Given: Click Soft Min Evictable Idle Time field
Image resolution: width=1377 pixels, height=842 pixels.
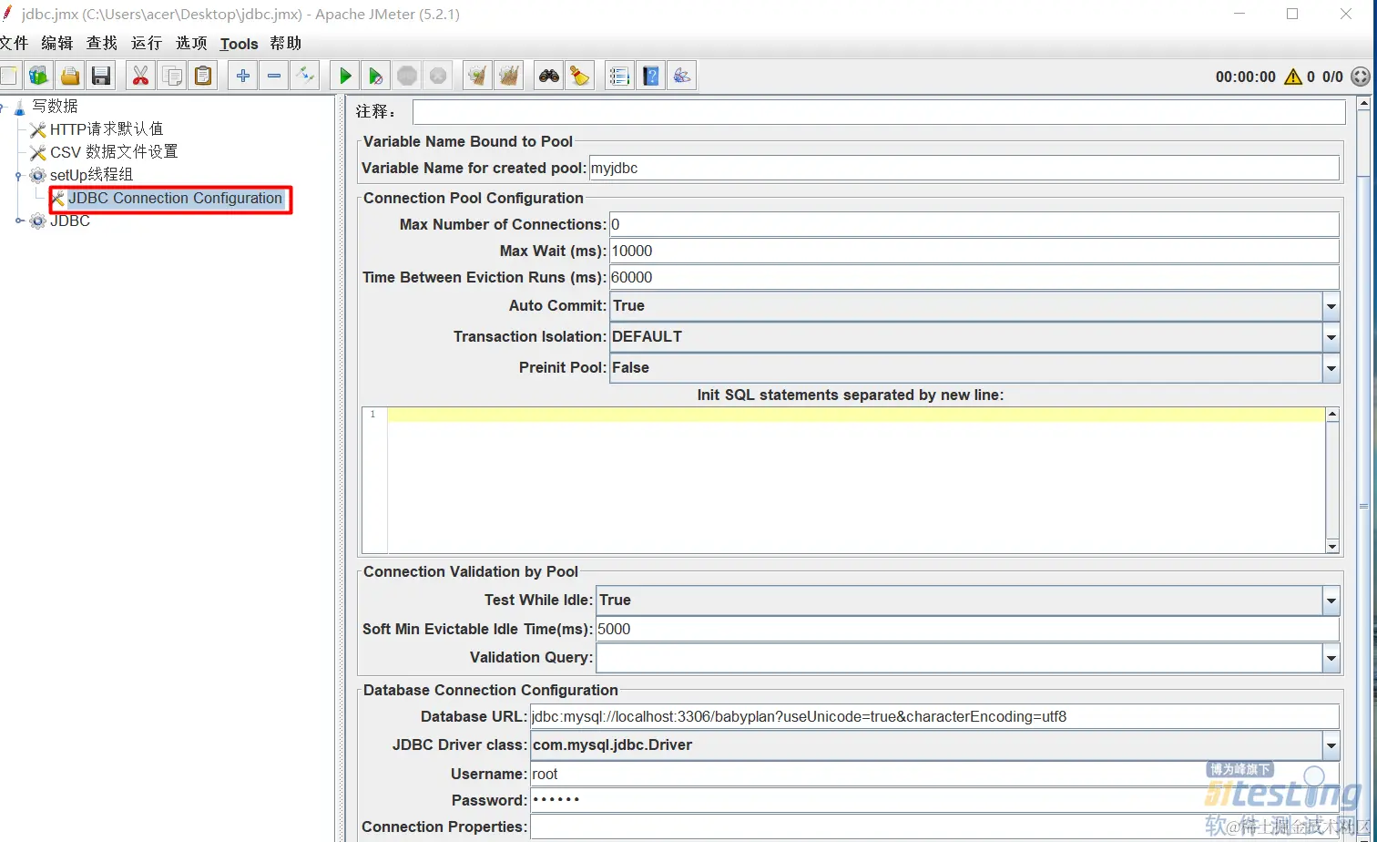Looking at the screenshot, I should click(968, 629).
